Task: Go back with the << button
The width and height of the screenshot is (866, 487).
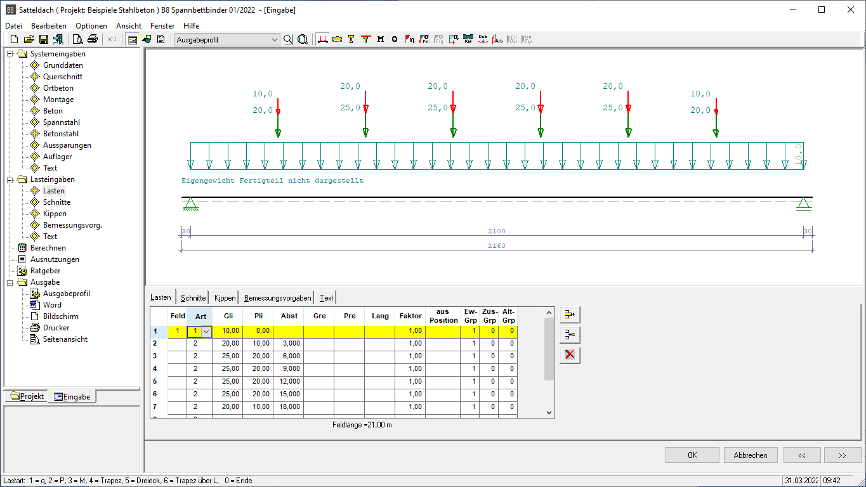Action: (x=802, y=455)
